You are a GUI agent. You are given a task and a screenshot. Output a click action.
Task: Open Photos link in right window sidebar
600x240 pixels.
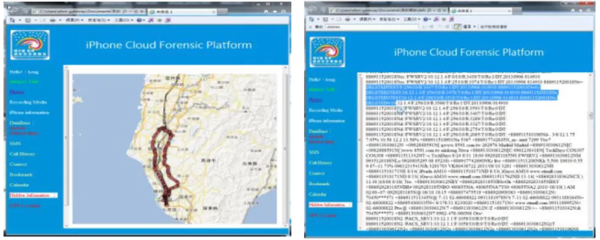click(x=316, y=100)
